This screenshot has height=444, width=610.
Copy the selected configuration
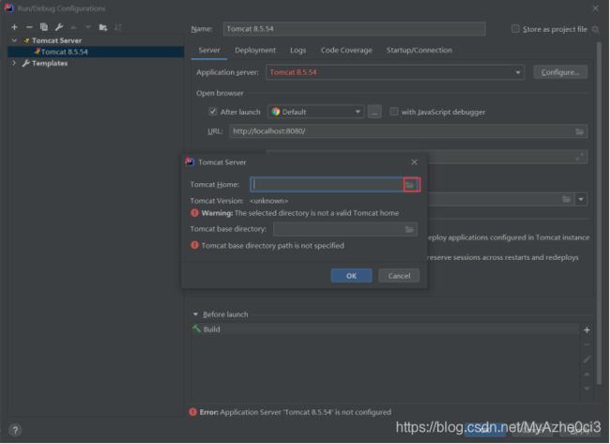44,27
